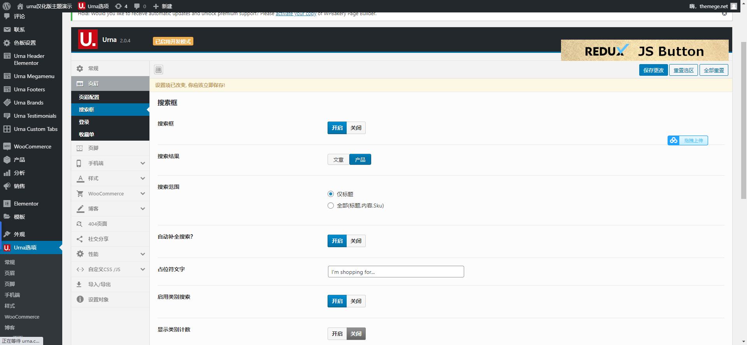Click the 保存更改 button
Screen dimensions: 747x345
click(x=653, y=70)
